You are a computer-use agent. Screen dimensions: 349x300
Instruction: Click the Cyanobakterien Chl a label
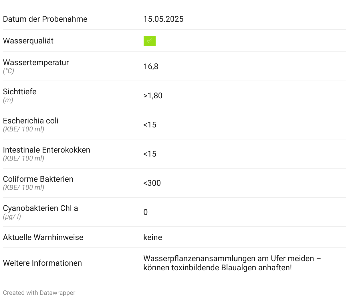(x=40, y=208)
